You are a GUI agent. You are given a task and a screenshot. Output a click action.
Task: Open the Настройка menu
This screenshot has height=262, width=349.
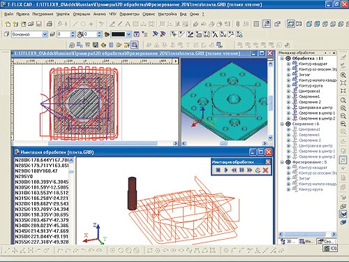(x=168, y=14)
